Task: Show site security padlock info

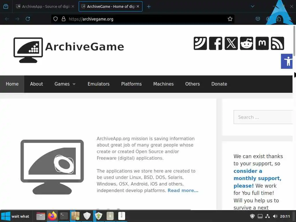Action: pos(64,19)
